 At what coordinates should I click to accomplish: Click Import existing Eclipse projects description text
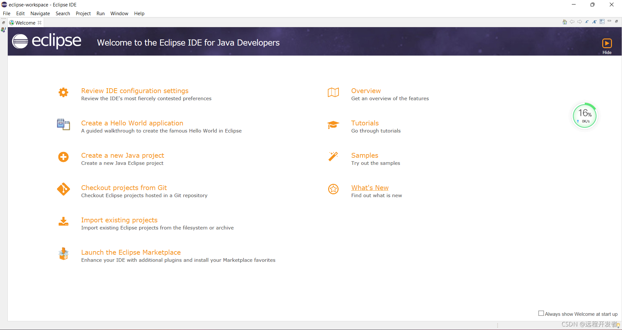pos(157,228)
